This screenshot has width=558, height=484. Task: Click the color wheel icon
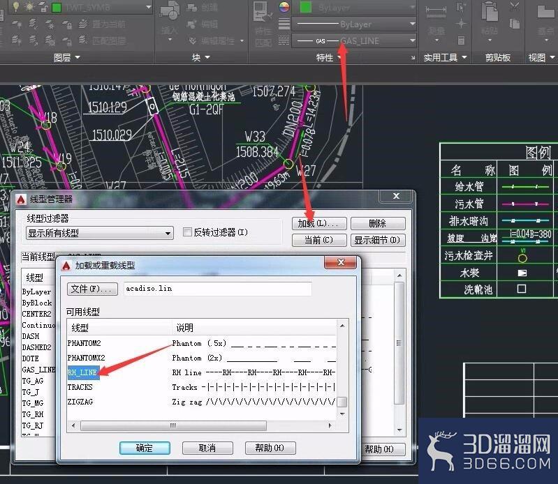click(x=284, y=7)
